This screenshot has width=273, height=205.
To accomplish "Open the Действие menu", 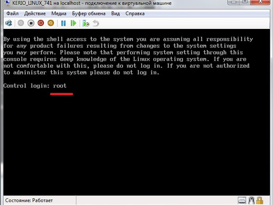I will pyautogui.click(x=35, y=13).
